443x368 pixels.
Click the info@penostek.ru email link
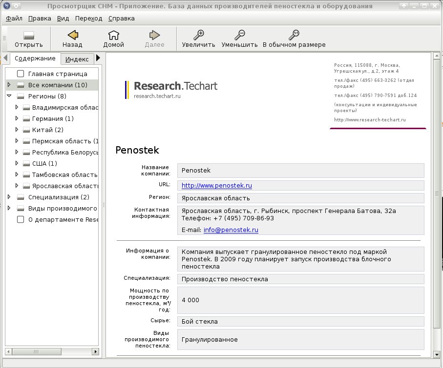[x=231, y=230]
